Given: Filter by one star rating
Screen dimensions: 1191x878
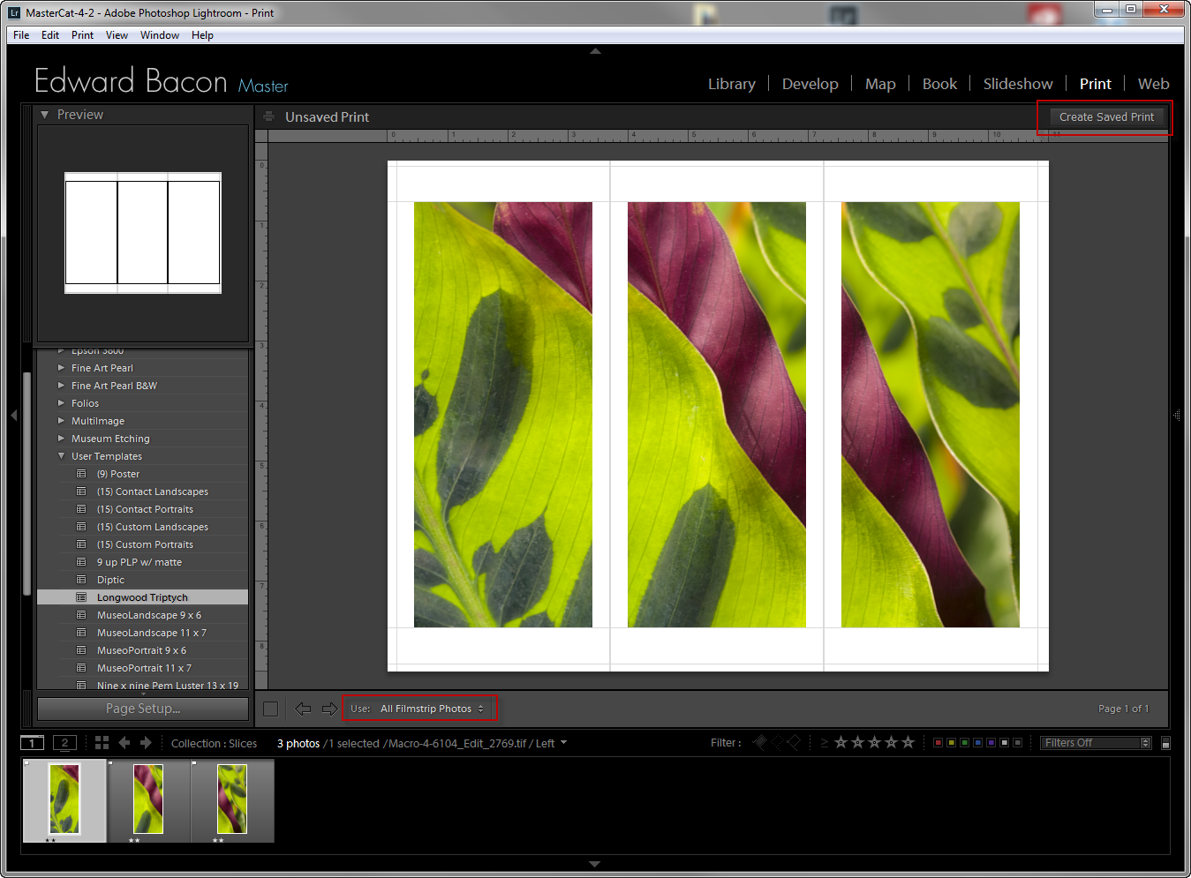Looking at the screenshot, I should point(840,742).
